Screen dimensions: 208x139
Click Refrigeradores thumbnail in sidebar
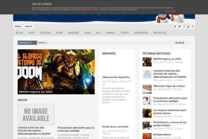(x=147, y=136)
